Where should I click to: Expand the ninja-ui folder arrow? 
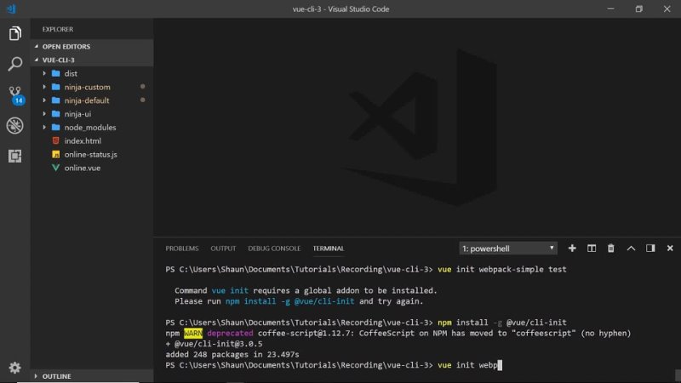pyautogui.click(x=44, y=114)
